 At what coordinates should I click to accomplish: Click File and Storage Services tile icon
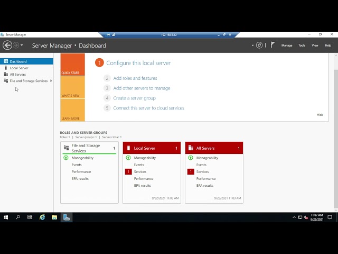click(66, 148)
